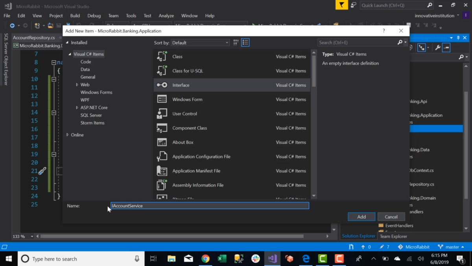Screen dimensions: 472x266
Task: Select the Component Class template icon
Action: click(162, 128)
